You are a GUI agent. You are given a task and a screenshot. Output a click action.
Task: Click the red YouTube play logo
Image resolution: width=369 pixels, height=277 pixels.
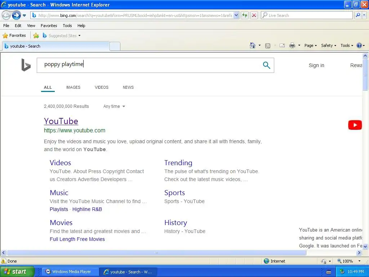[x=355, y=125]
